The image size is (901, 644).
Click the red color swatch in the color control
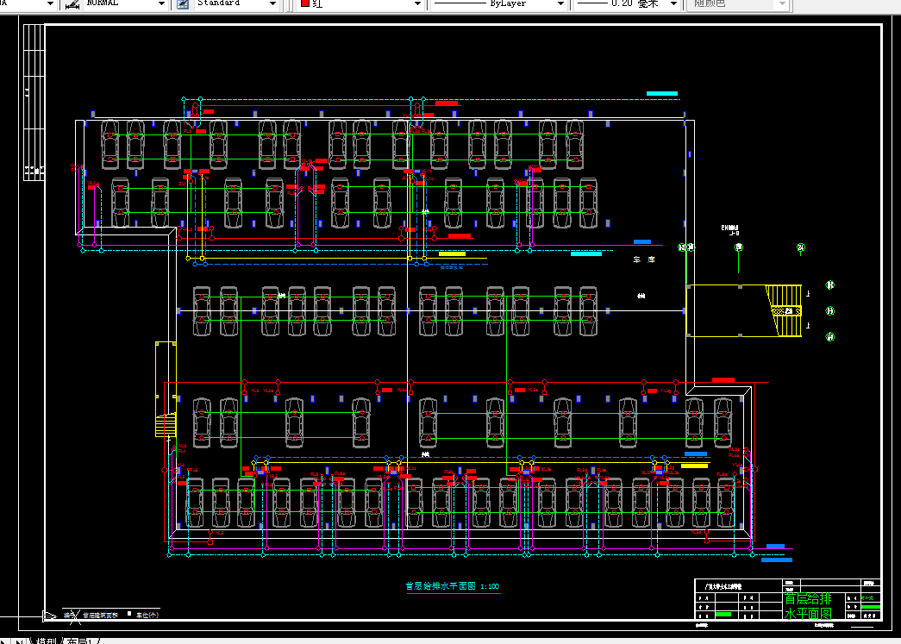click(305, 3)
